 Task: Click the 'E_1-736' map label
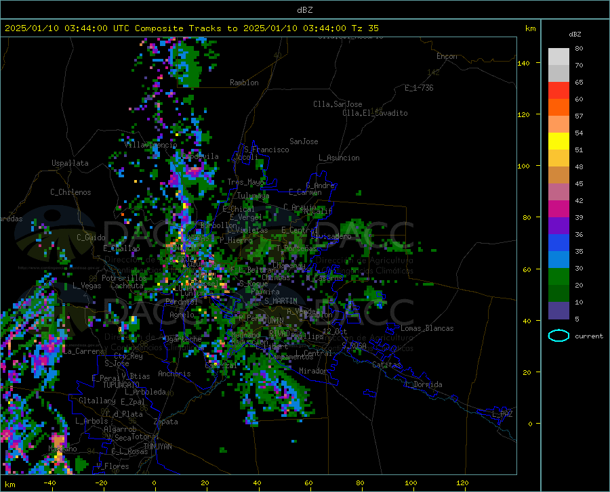coord(419,88)
